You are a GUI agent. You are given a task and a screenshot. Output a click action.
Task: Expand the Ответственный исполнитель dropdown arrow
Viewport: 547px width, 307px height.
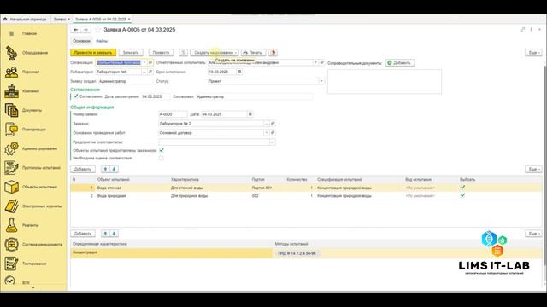point(315,62)
